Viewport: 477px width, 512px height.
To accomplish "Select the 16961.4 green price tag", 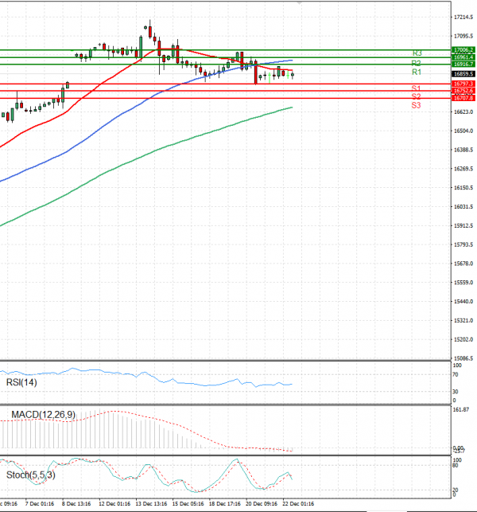I will pos(463,57).
